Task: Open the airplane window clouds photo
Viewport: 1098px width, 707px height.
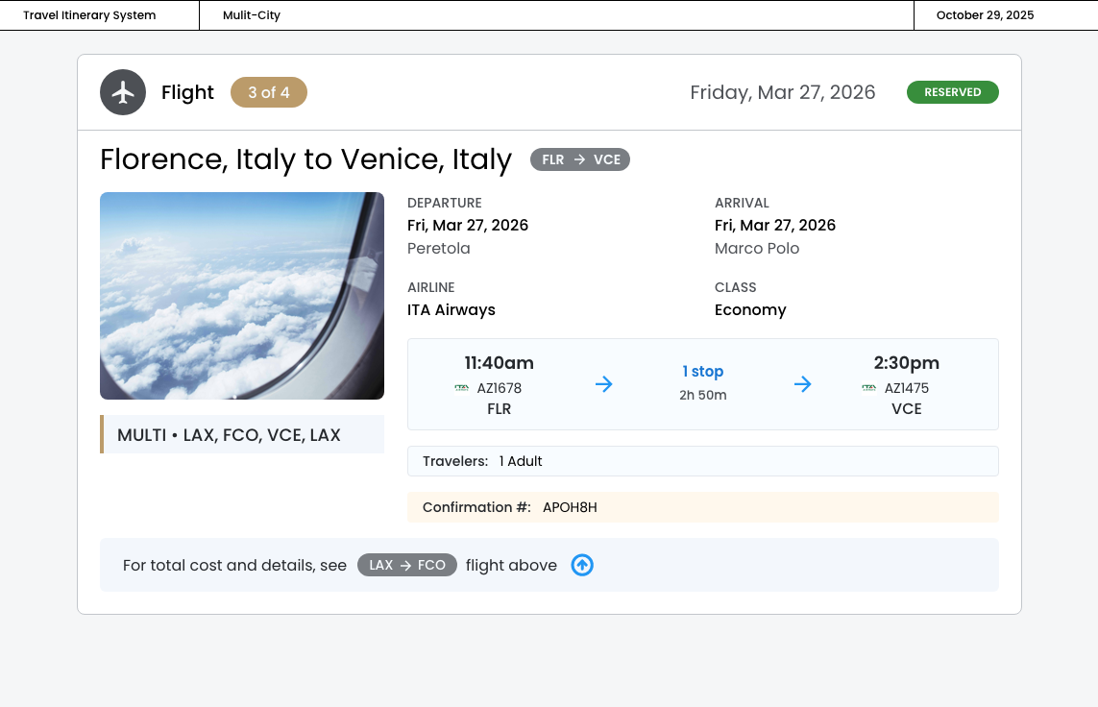Action: coord(242,296)
